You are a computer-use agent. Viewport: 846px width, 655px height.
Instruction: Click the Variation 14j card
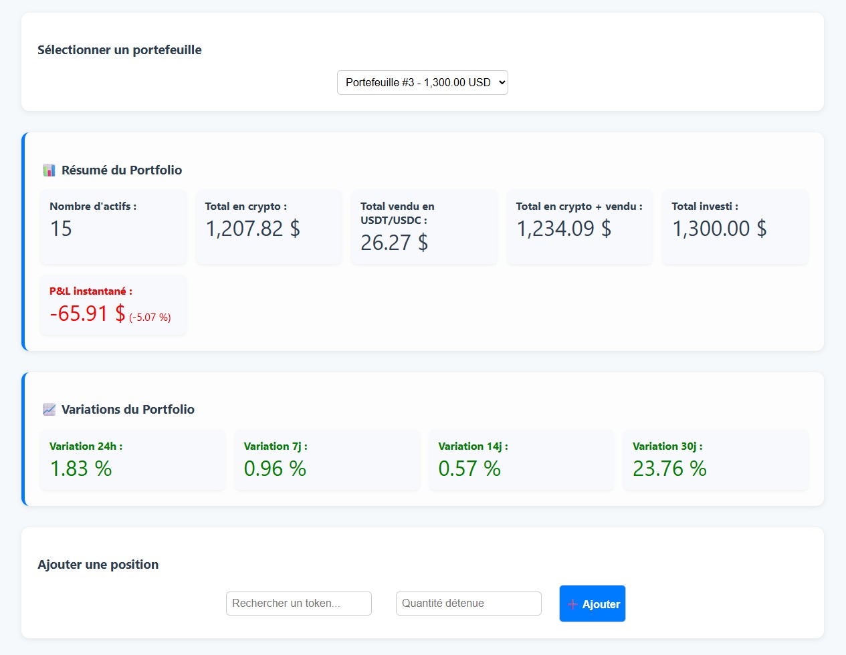(x=521, y=460)
